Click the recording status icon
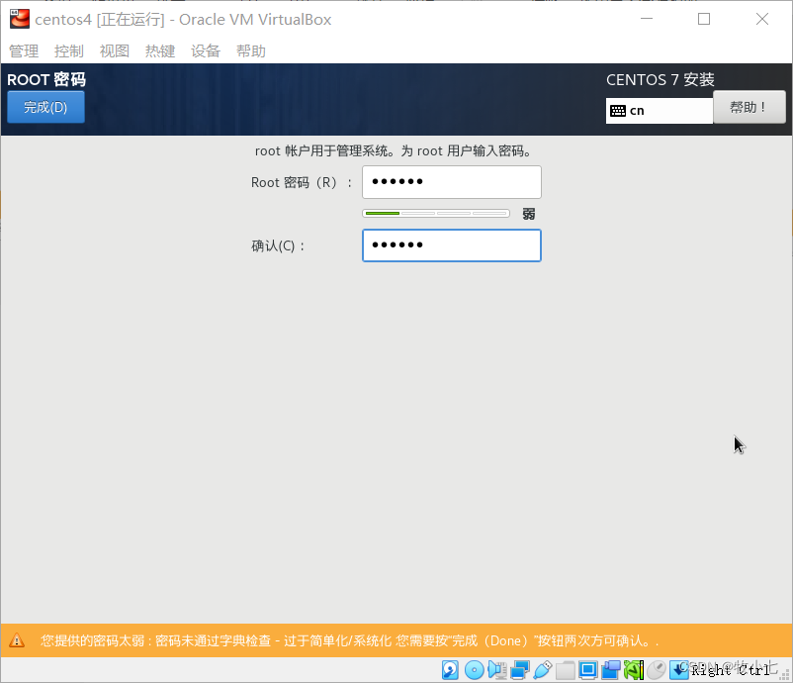Image resolution: width=793 pixels, height=683 pixels. pos(610,670)
